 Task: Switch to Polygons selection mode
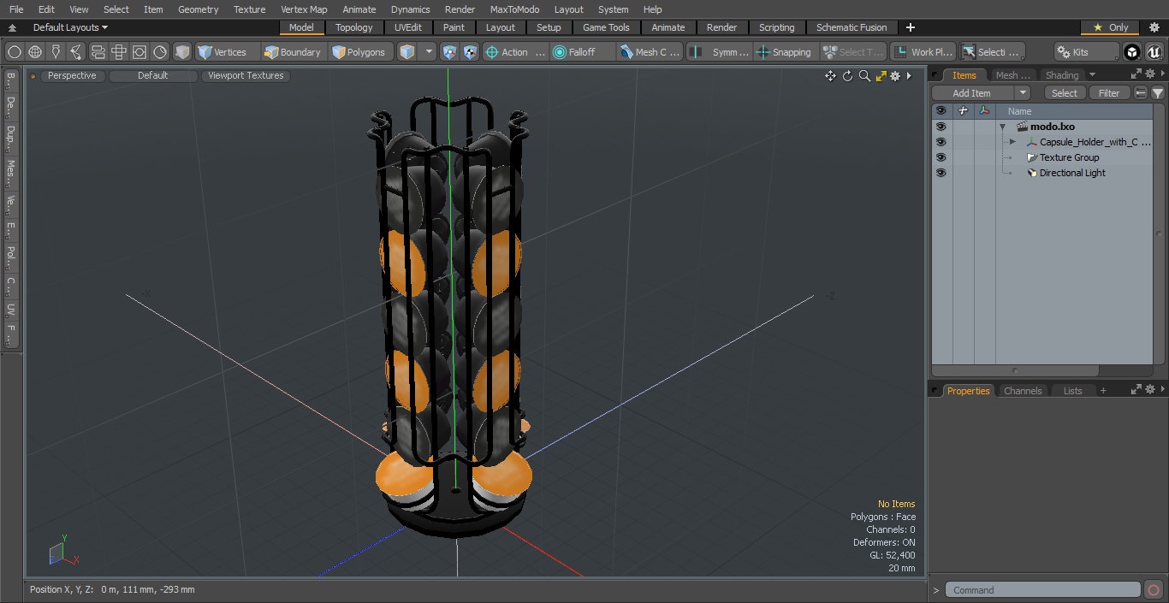[359, 52]
